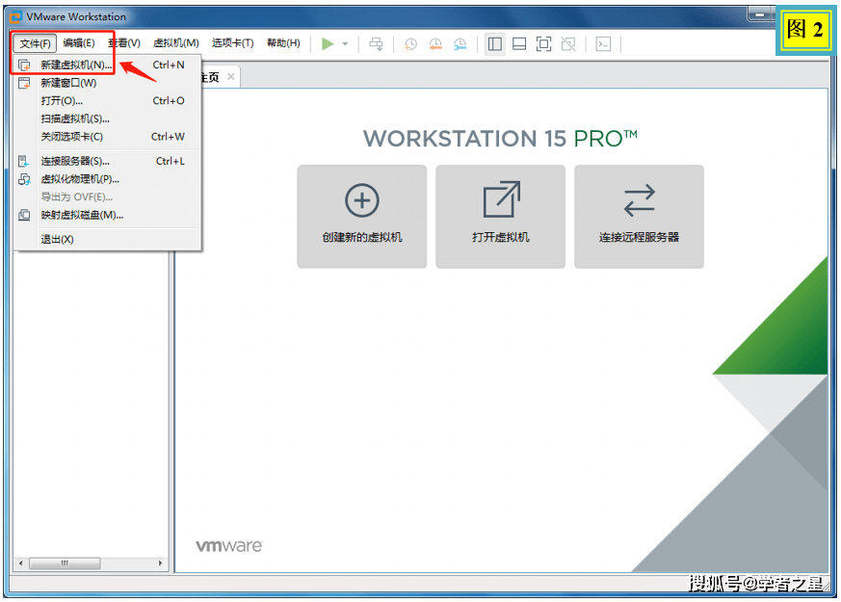Enter full screen mode icon
The width and height of the screenshot is (841, 602).
[x=543, y=43]
